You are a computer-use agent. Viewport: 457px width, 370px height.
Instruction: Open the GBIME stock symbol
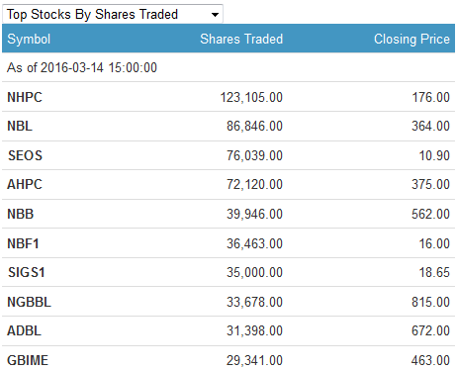(28, 360)
